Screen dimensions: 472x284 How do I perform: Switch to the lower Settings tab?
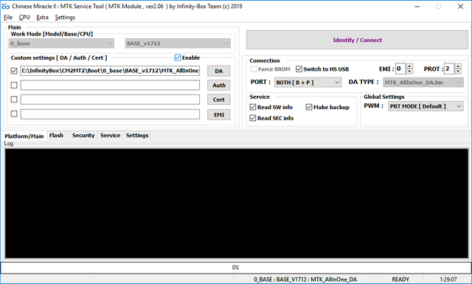(137, 136)
